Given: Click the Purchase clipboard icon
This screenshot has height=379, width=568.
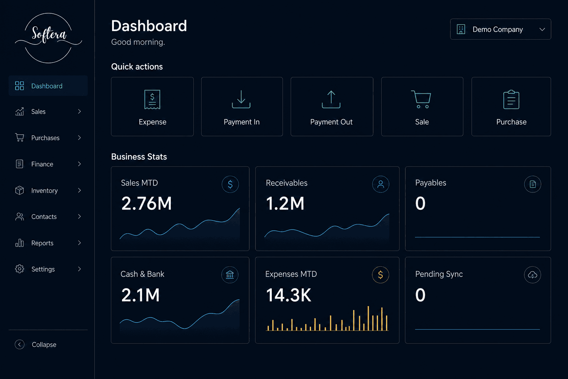Looking at the screenshot, I should tap(511, 100).
